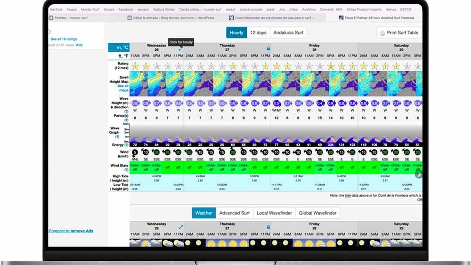
Task: Click the energy value 72
Action: coord(135,145)
